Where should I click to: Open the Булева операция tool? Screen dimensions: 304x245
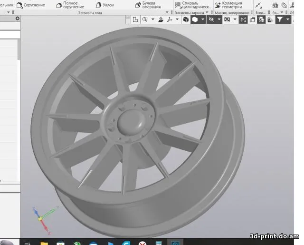(x=148, y=5)
